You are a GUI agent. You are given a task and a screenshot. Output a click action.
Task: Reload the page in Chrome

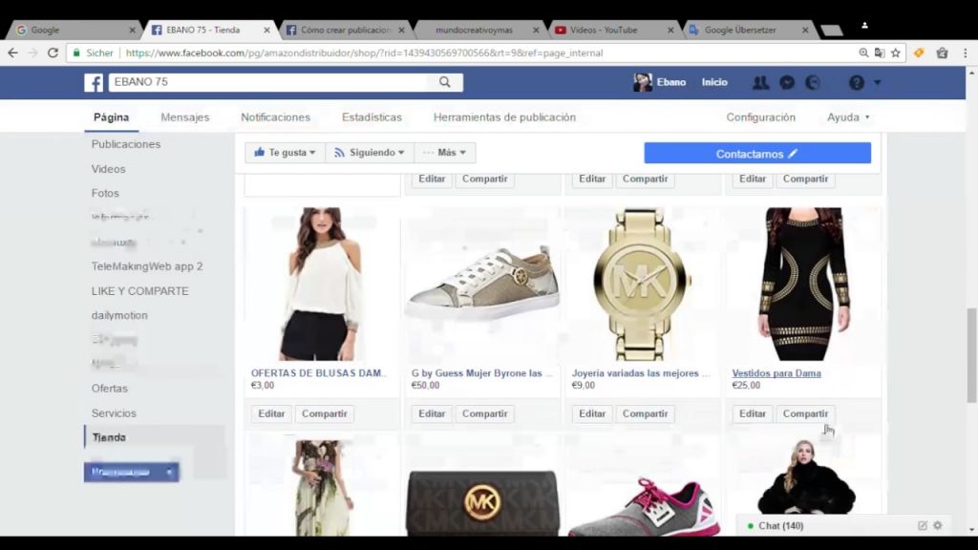click(53, 53)
